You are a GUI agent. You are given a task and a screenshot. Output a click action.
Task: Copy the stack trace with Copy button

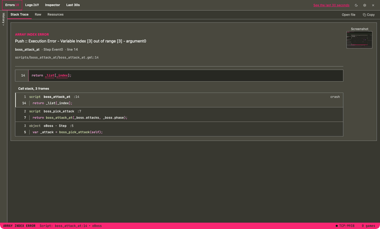coord(369,15)
